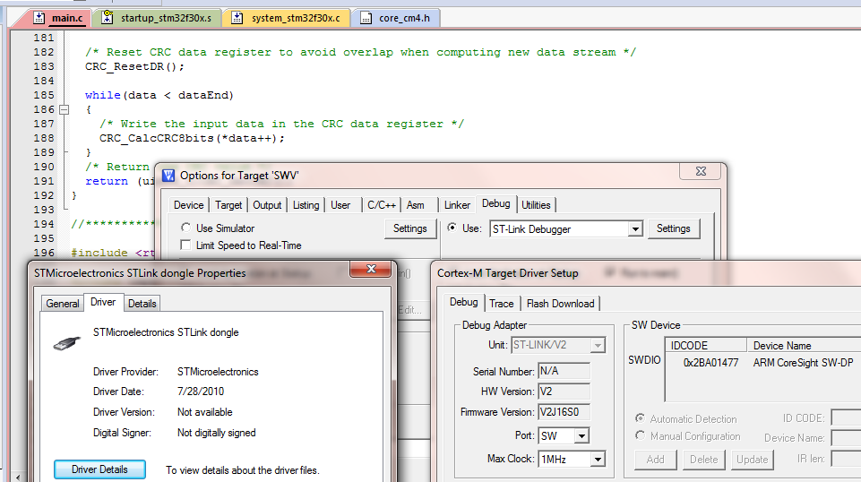This screenshot has width=861, height=482.
Task: Select the Driver tab in STLink Properties
Action: (x=103, y=303)
